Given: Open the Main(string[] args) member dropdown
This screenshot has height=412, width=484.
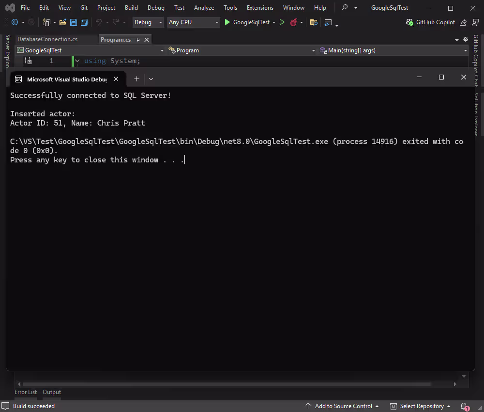Looking at the screenshot, I should pyautogui.click(x=393, y=50).
